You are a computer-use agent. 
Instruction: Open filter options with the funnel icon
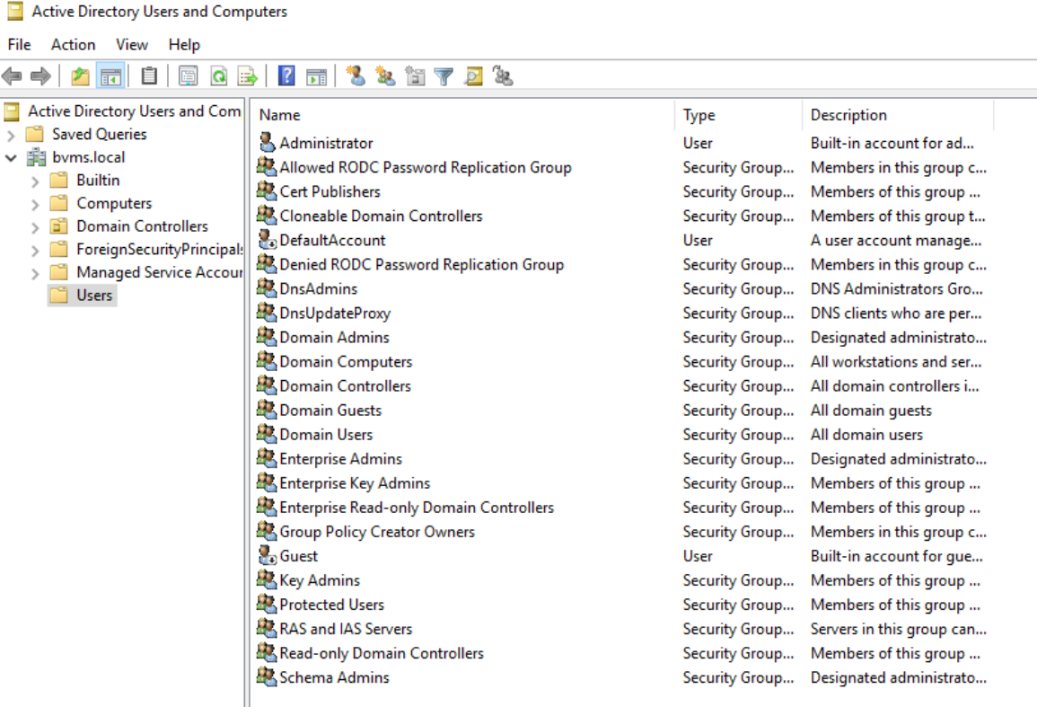click(444, 76)
